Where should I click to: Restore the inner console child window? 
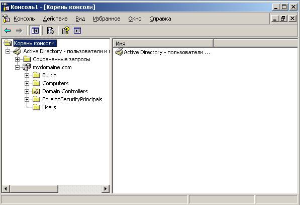[x=283, y=19]
